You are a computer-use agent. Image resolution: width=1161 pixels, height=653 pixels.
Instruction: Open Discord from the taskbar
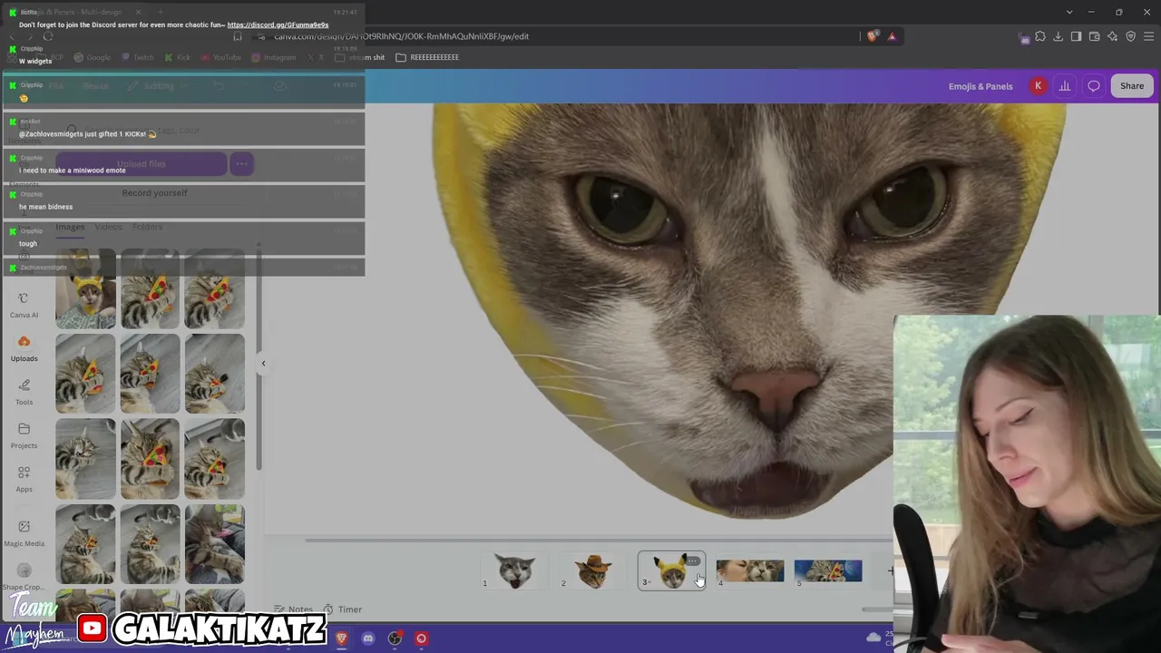tap(367, 638)
